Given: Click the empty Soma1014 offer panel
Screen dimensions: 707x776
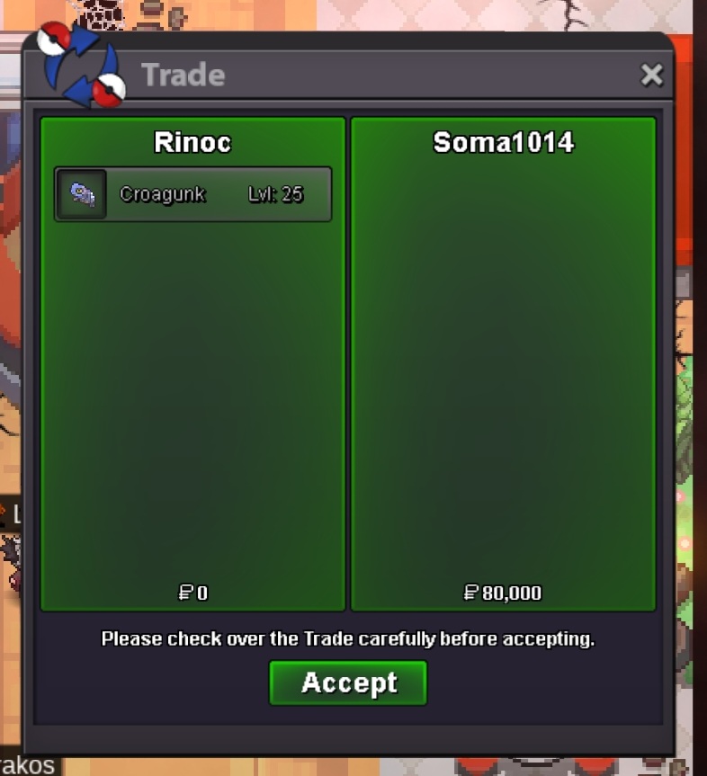Looking at the screenshot, I should point(503,366).
